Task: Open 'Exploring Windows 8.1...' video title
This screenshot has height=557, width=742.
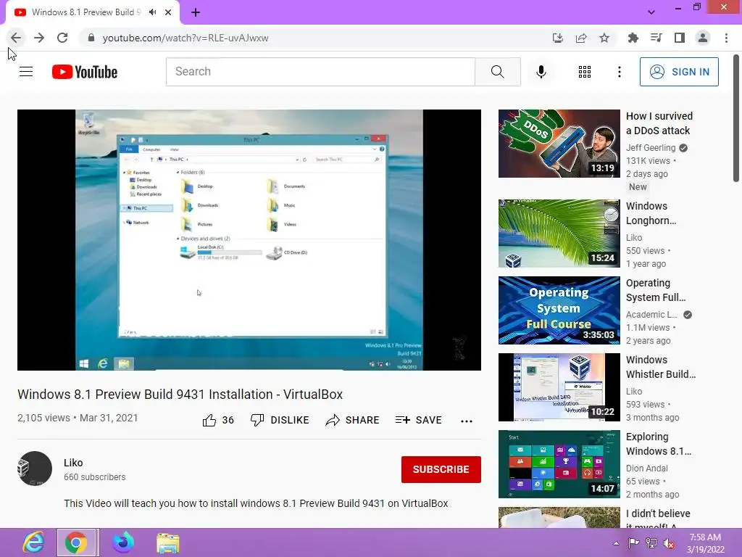Action: (x=659, y=444)
